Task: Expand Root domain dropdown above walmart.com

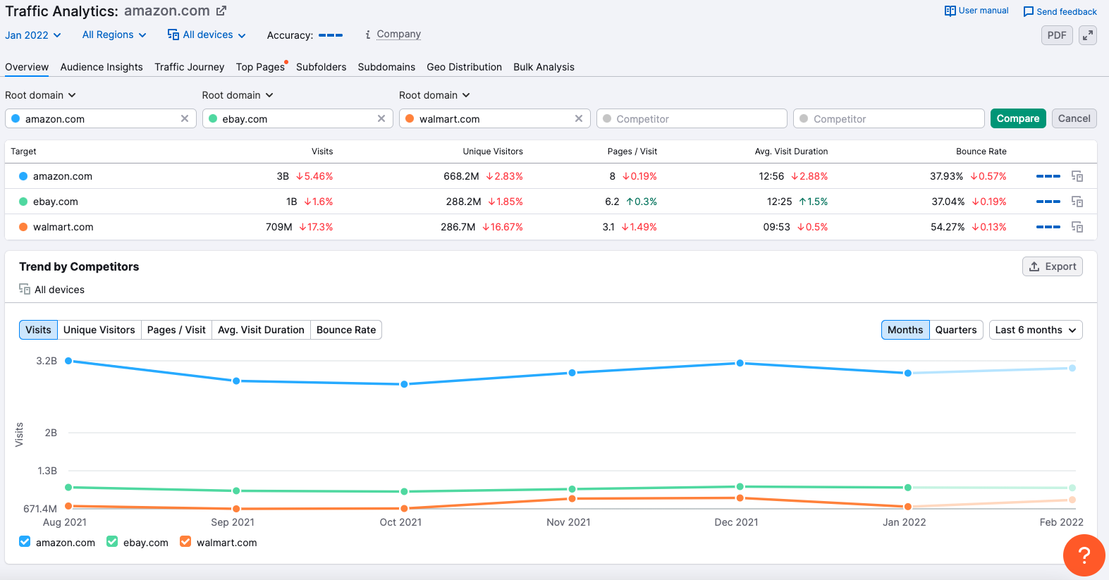Action: click(434, 95)
